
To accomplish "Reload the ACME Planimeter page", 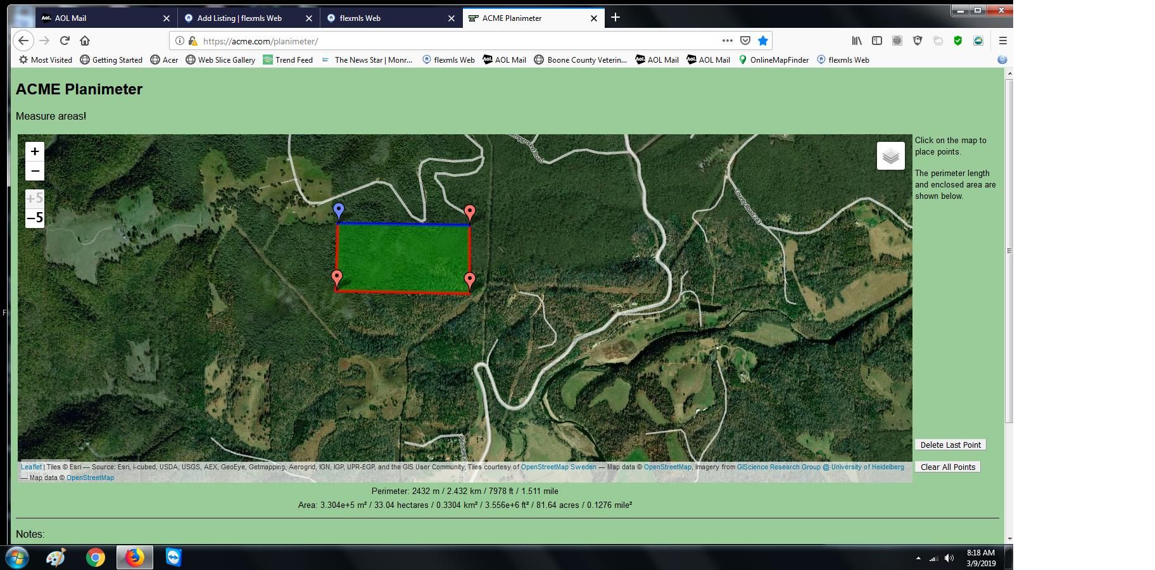I will 65,40.
